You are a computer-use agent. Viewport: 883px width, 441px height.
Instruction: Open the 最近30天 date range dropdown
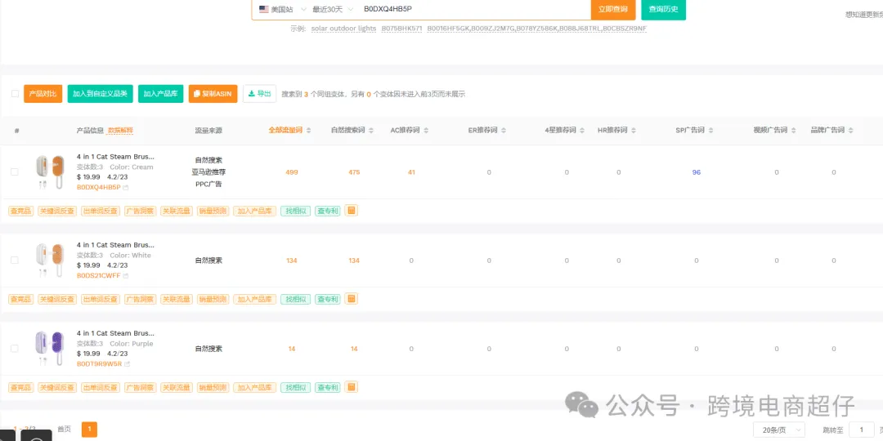click(334, 9)
